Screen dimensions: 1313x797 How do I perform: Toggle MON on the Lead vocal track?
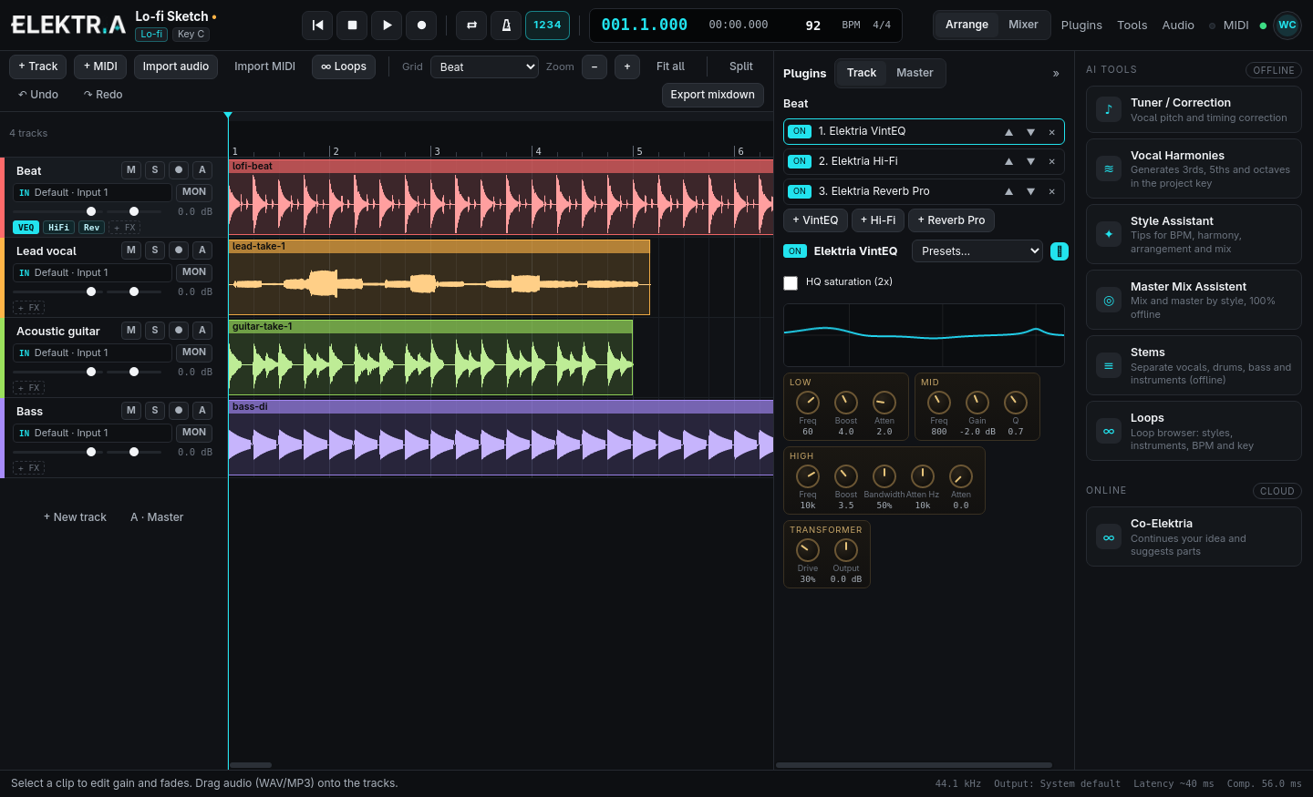[194, 272]
